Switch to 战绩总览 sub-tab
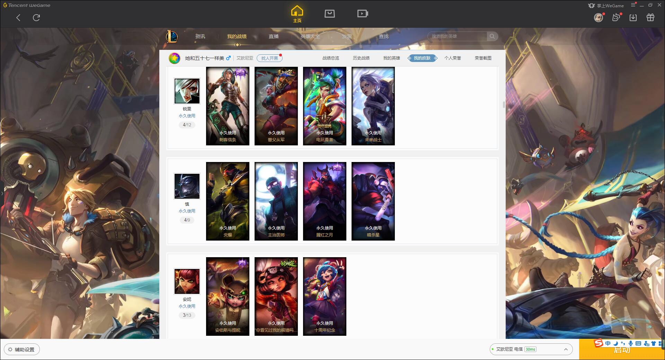The width and height of the screenshot is (665, 360). point(331,58)
